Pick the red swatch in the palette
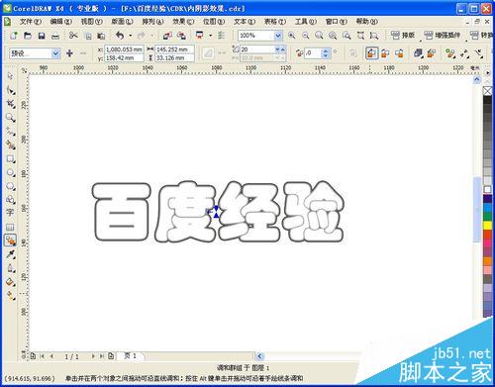Image resolution: width=495 pixels, height=387 pixels. point(487,235)
